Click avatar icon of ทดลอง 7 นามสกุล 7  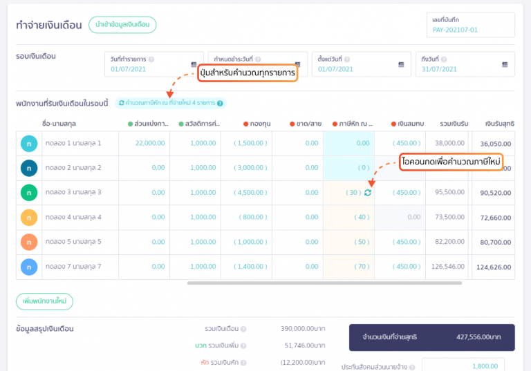tap(28, 267)
